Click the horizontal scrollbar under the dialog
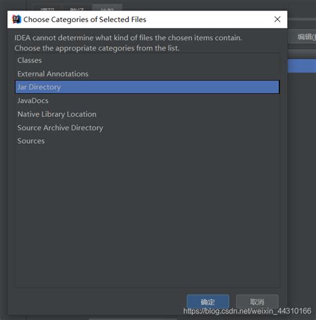The height and width of the screenshot is (320, 316). point(133,319)
